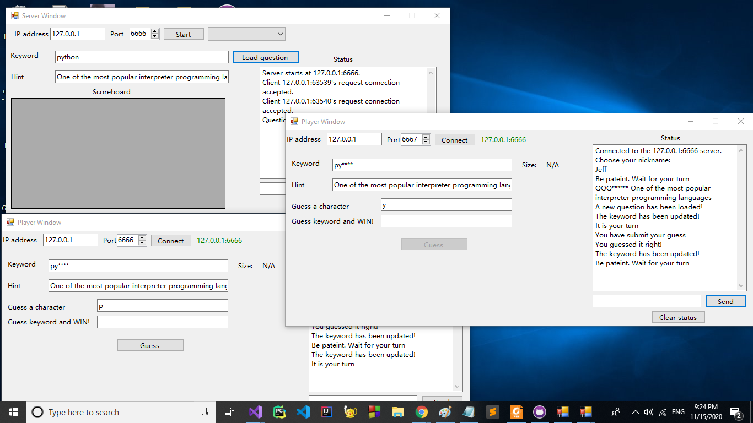
Task: Expand the dropdown next to Start button
Action: click(x=280, y=34)
